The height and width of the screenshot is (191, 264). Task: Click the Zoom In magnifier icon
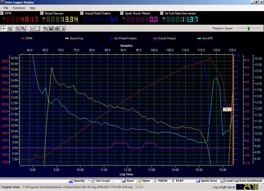click(x=23, y=28)
